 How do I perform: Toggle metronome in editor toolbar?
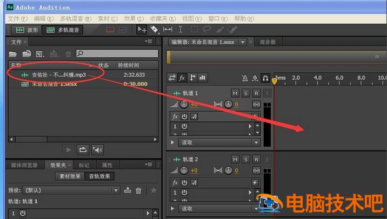click(x=245, y=78)
